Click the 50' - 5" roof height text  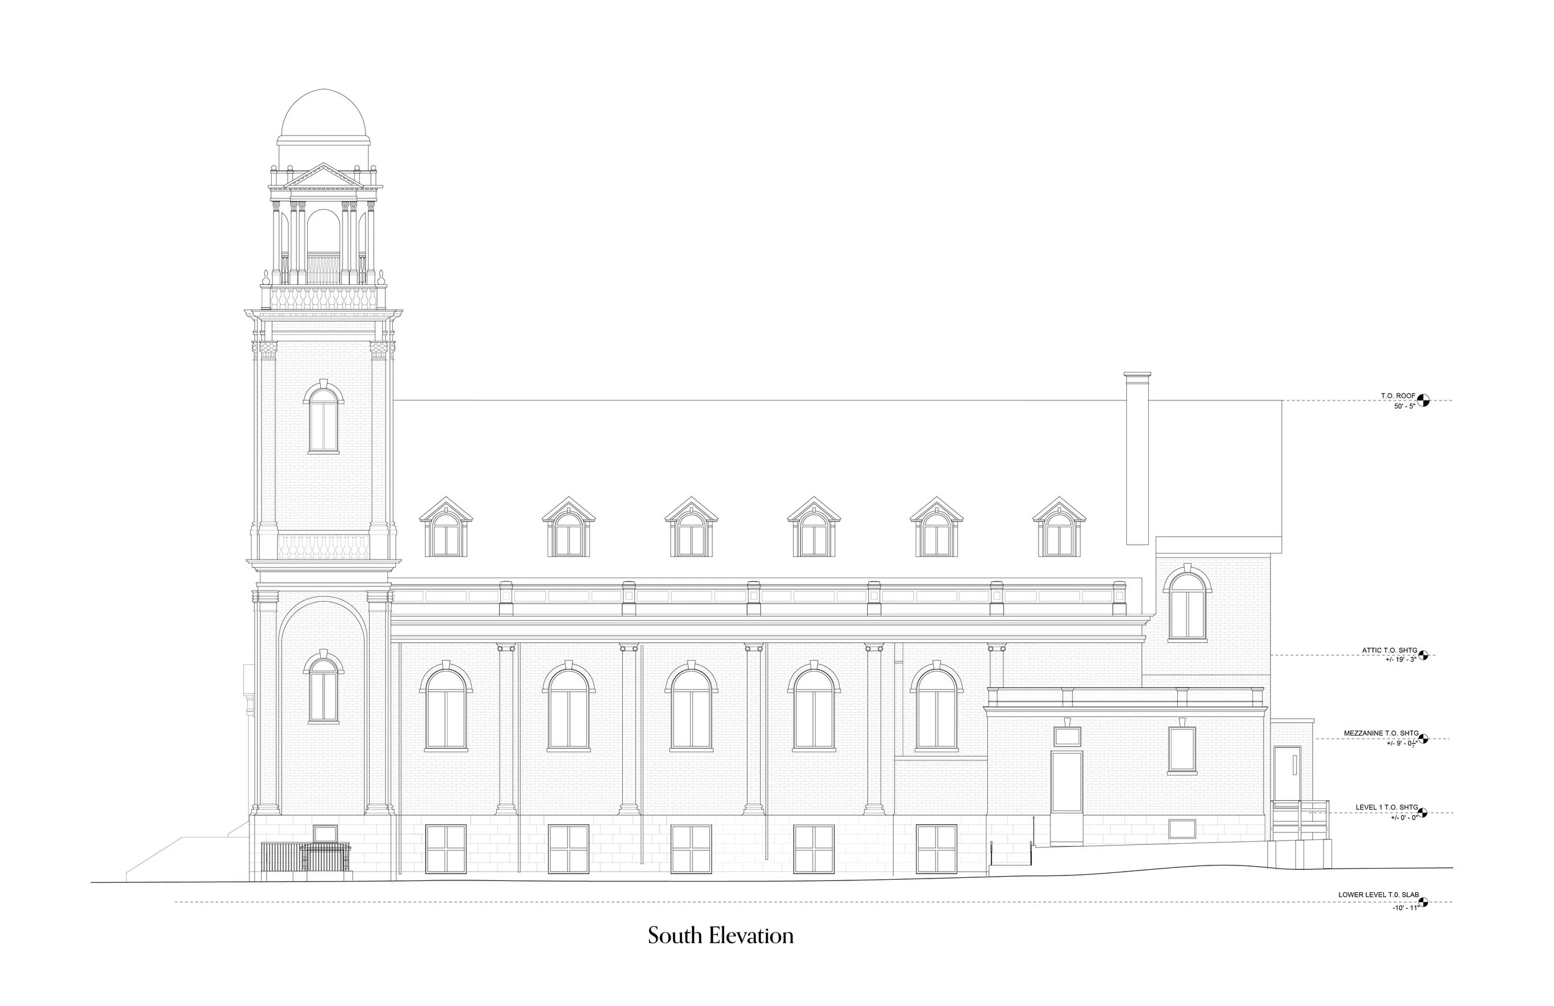pyautogui.click(x=1405, y=407)
